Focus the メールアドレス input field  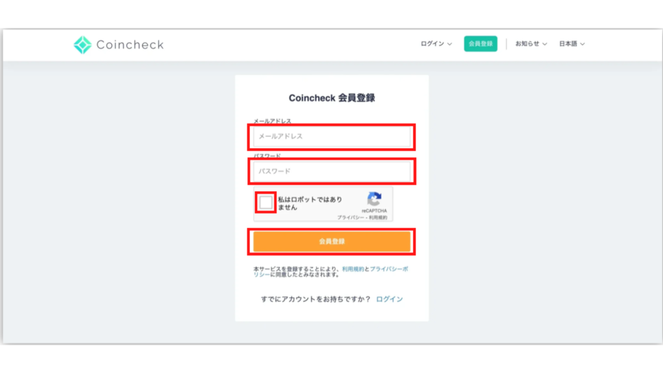pyautogui.click(x=332, y=136)
